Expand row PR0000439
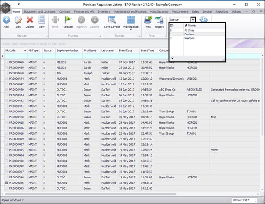 [x=6, y=90]
